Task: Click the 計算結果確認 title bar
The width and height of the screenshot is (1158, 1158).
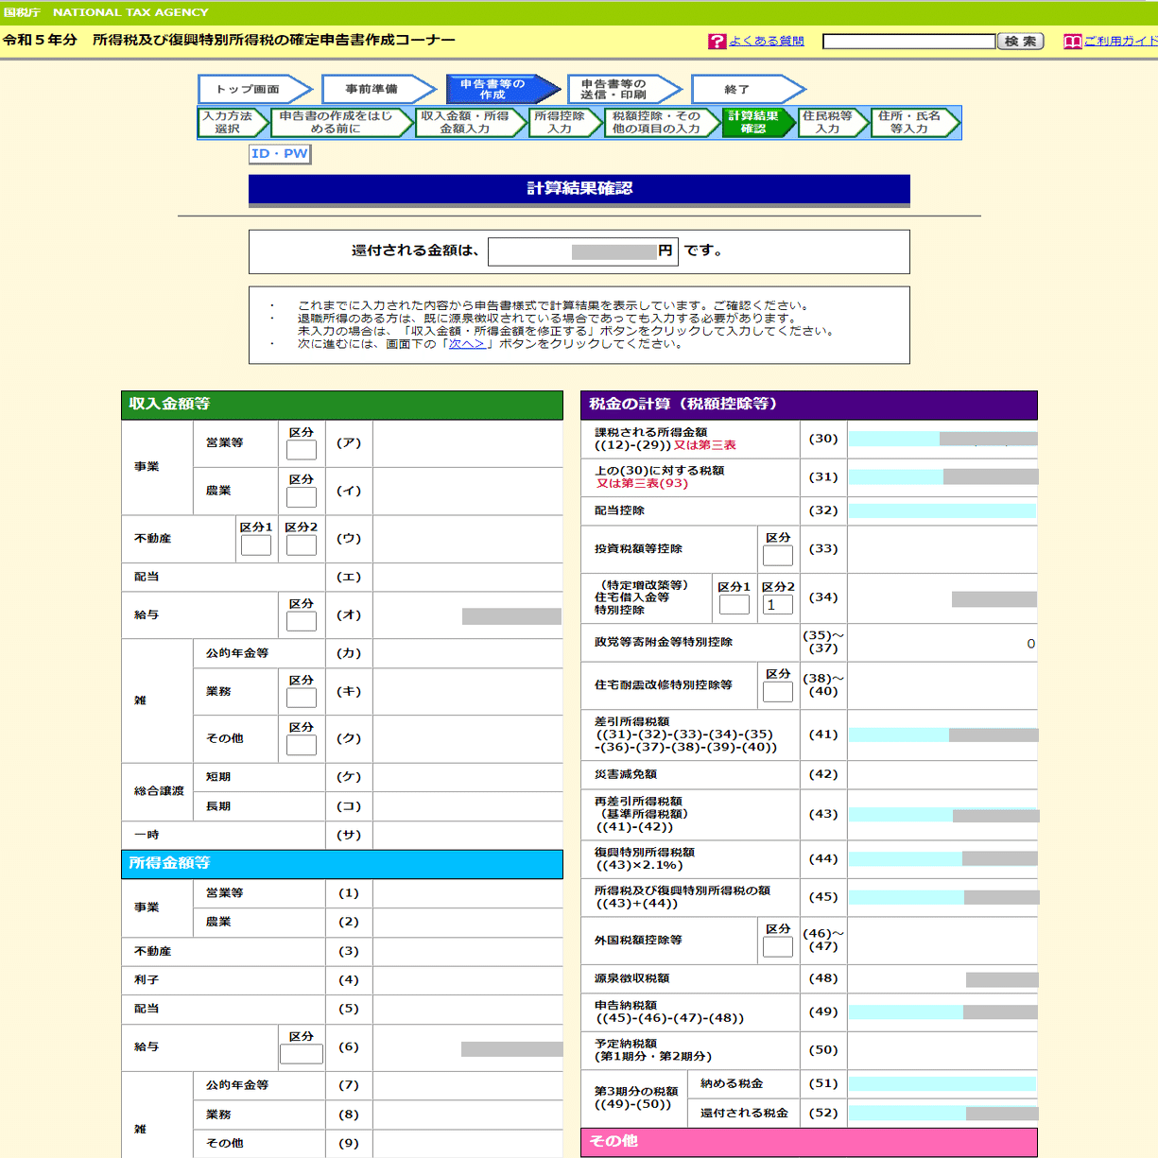Action: coord(579,189)
